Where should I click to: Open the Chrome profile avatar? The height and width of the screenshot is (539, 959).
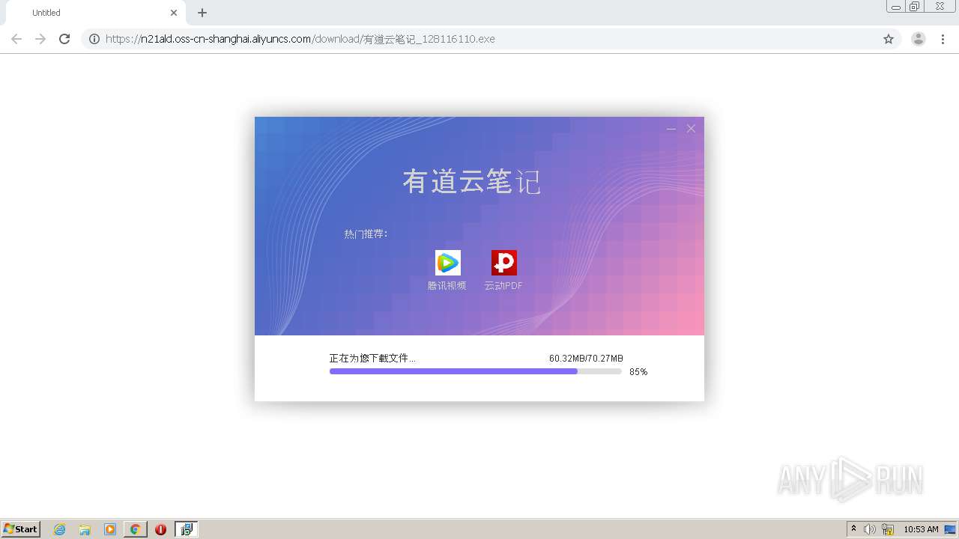pos(919,39)
